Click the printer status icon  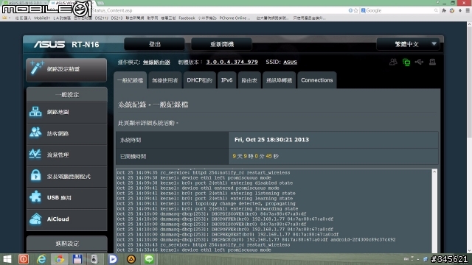[432, 62]
